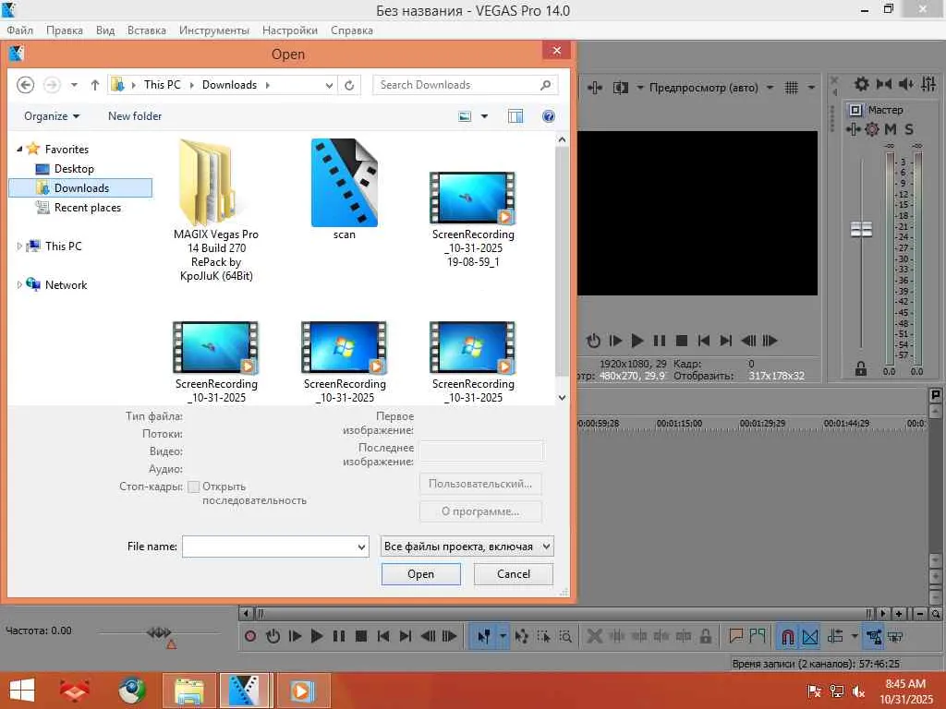Toggle Ignore Event Grouping icon
This screenshot has width=946, height=709.
click(x=895, y=636)
